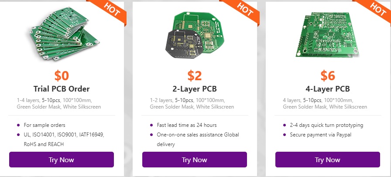
Task: Select the 4-Layer PCB title
Action: 327,89
